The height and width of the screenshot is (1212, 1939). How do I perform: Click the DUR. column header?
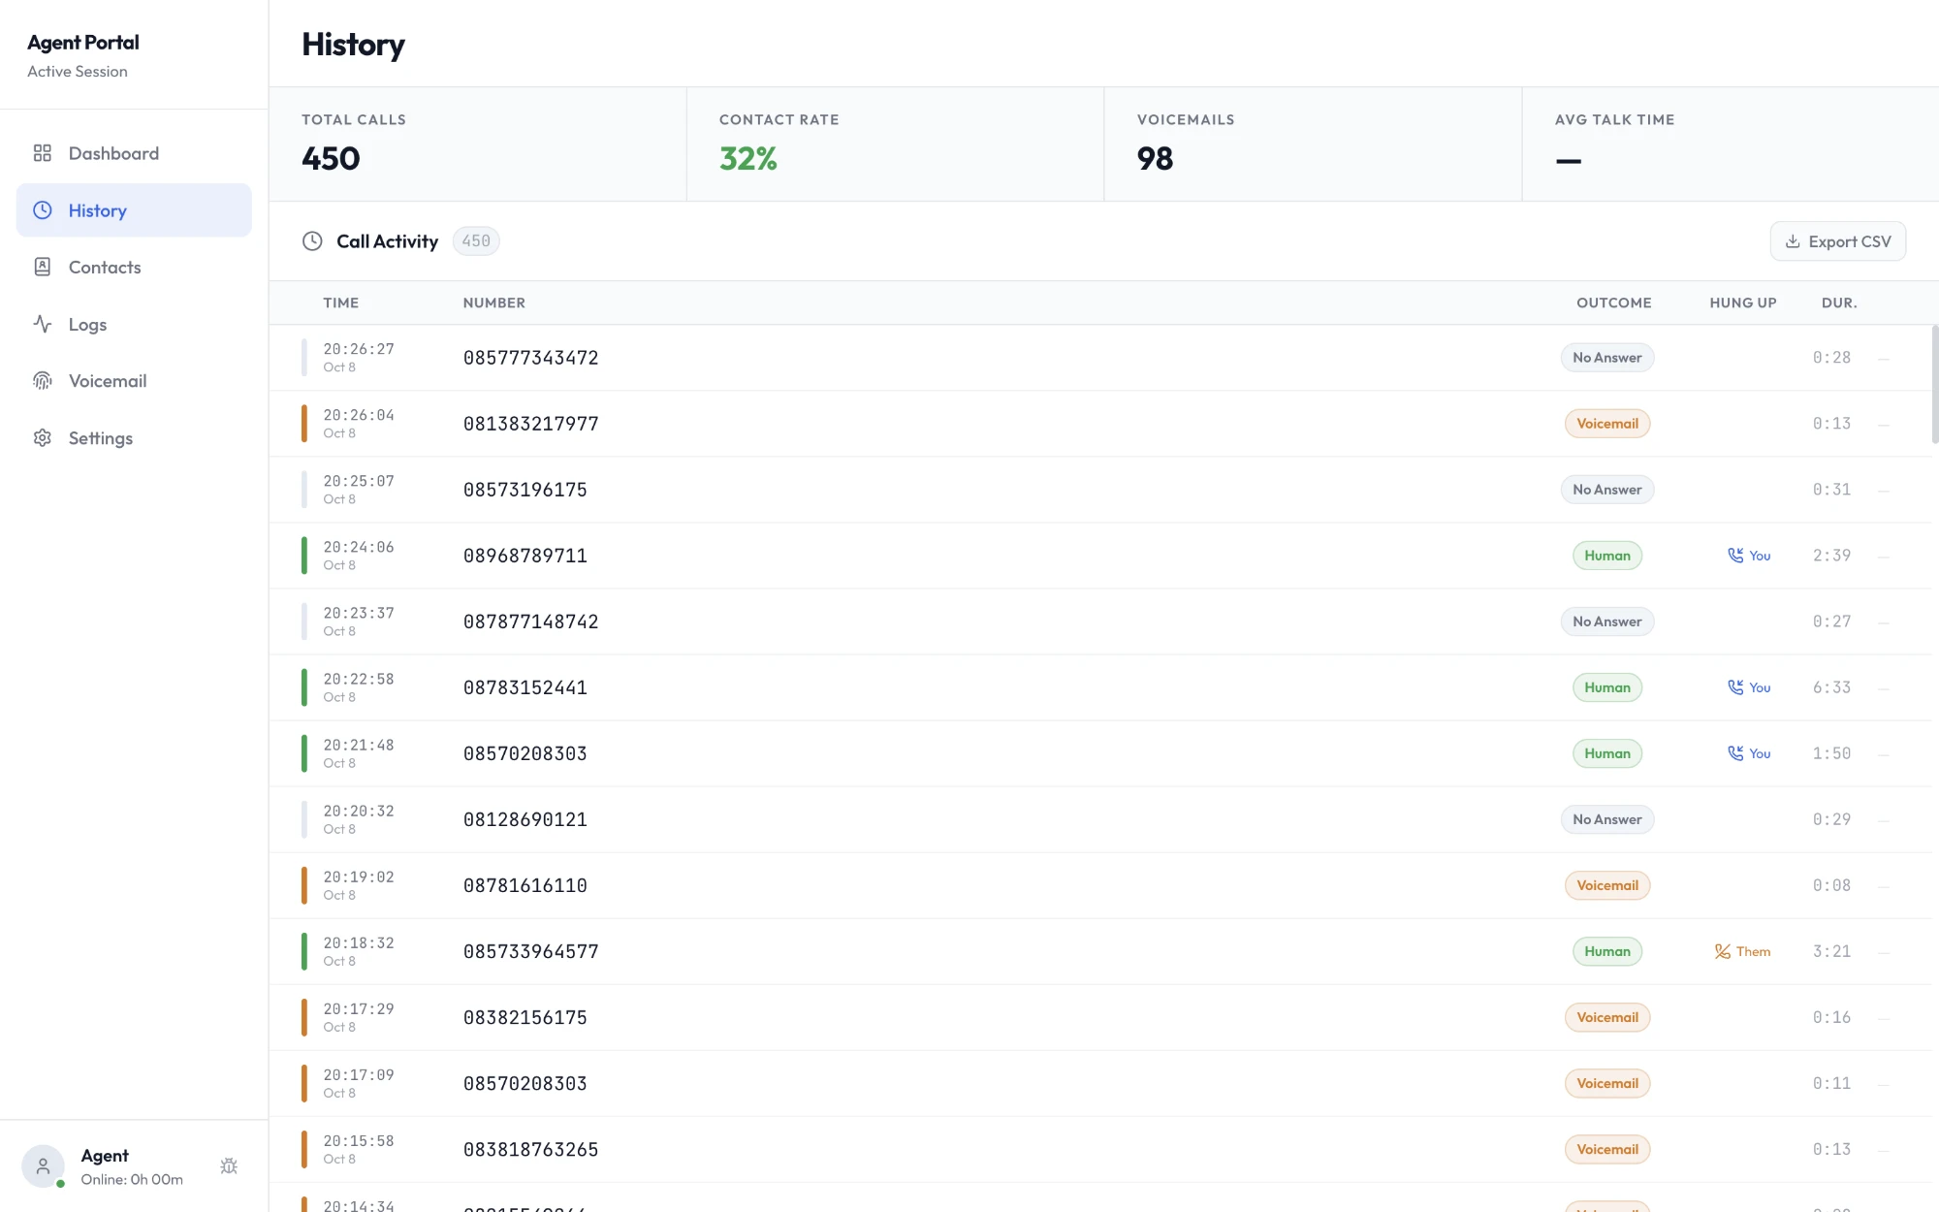pos(1839,303)
